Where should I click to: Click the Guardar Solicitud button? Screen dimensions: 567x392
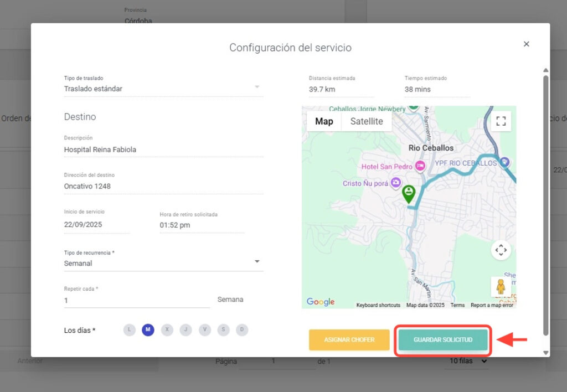point(443,340)
